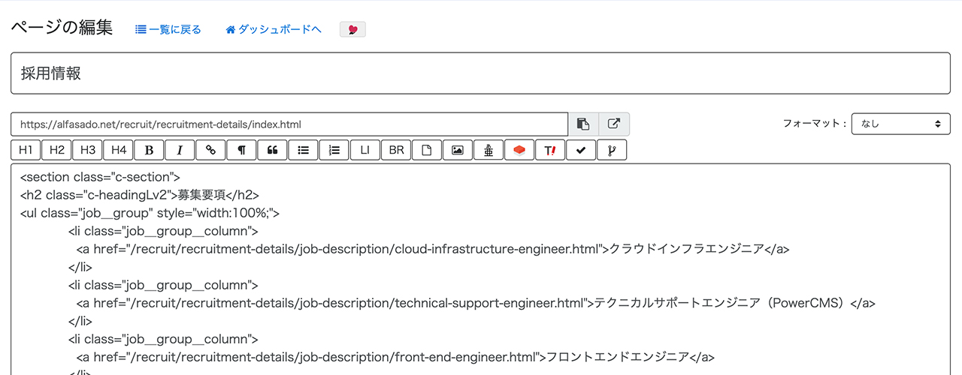
Task: Click the checkmark toolbar icon
Action: 581,150
